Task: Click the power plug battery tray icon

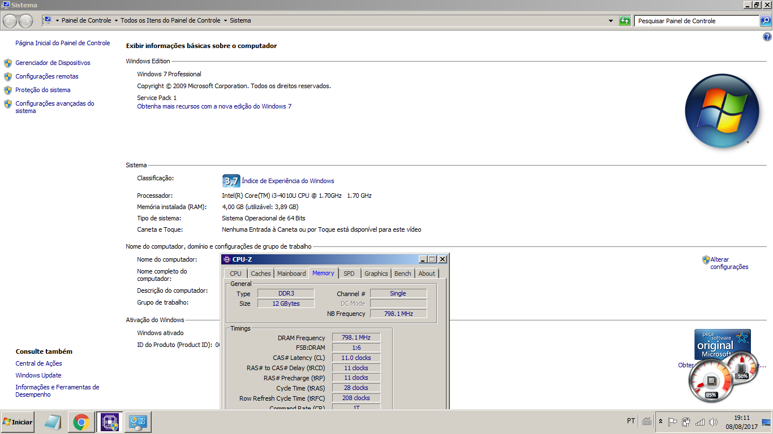Action: 686,422
